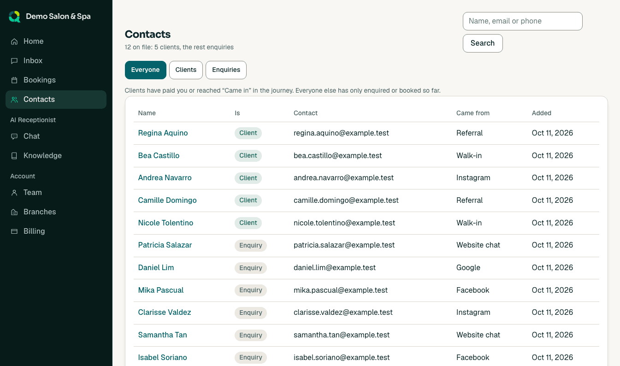This screenshot has height=366, width=620.
Task: Navigate to Billing
Action: coord(56,231)
